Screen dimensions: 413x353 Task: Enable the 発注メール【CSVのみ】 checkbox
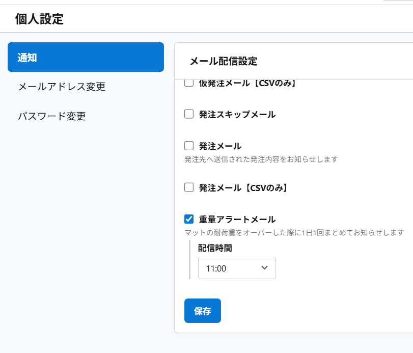point(189,187)
